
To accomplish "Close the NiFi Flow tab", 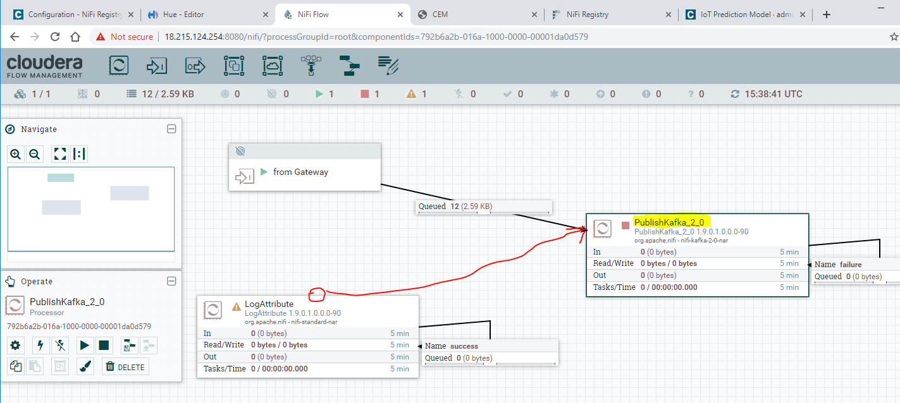I will [400, 15].
